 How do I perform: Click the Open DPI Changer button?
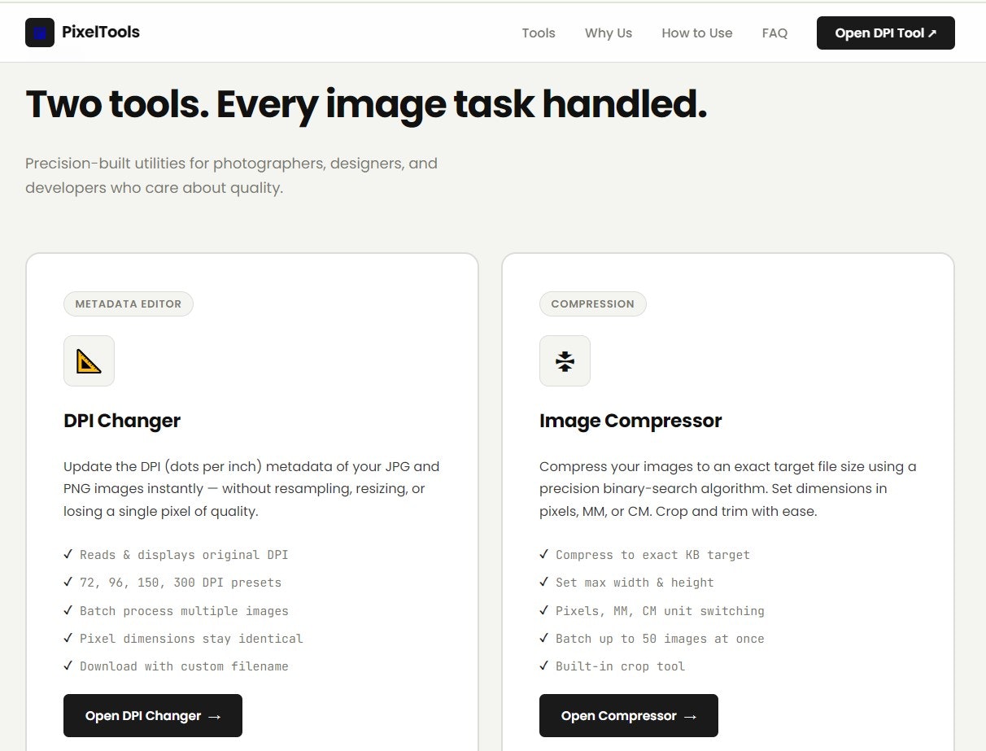152,715
